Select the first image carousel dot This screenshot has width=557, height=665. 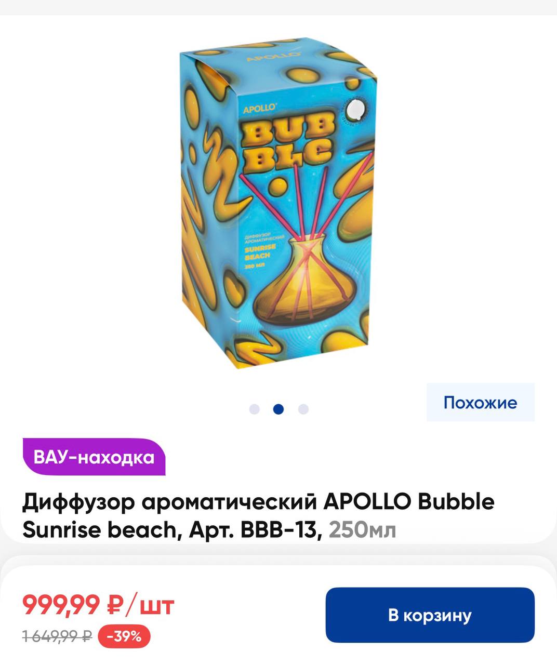[254, 409]
